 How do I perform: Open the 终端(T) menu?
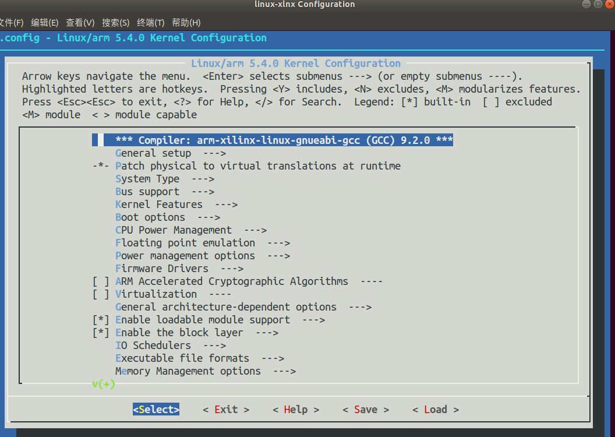(151, 23)
